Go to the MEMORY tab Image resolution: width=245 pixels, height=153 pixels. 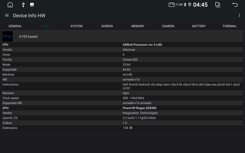pos(138,26)
